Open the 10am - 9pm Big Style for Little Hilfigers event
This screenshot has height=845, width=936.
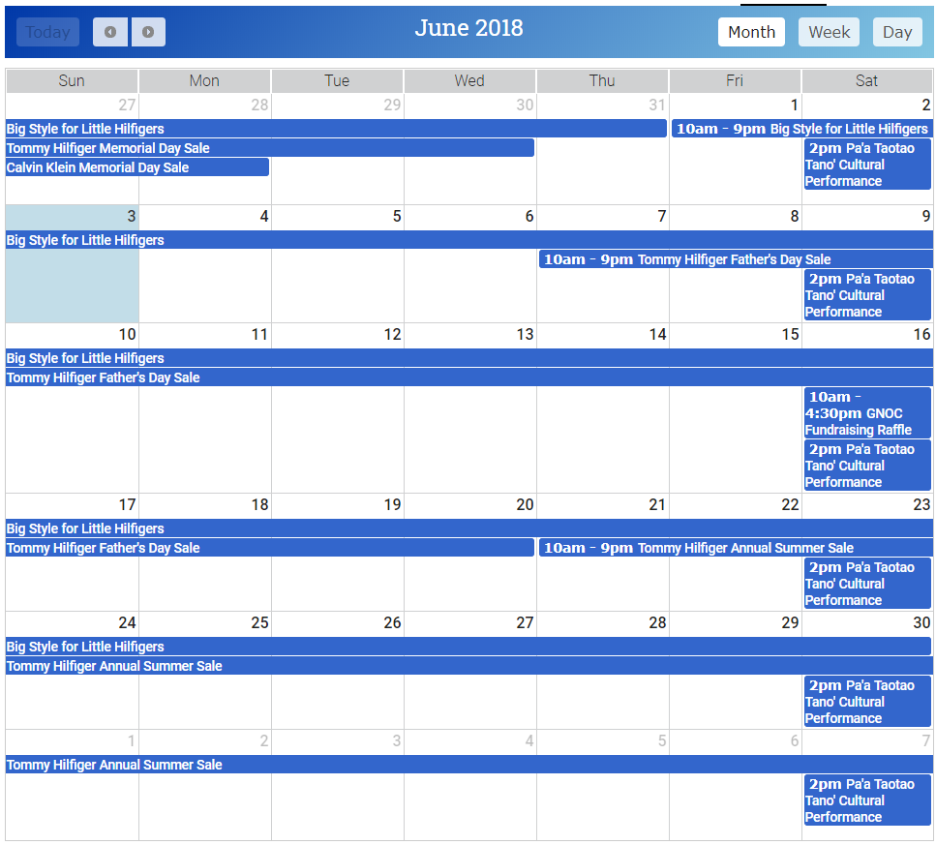click(x=801, y=129)
